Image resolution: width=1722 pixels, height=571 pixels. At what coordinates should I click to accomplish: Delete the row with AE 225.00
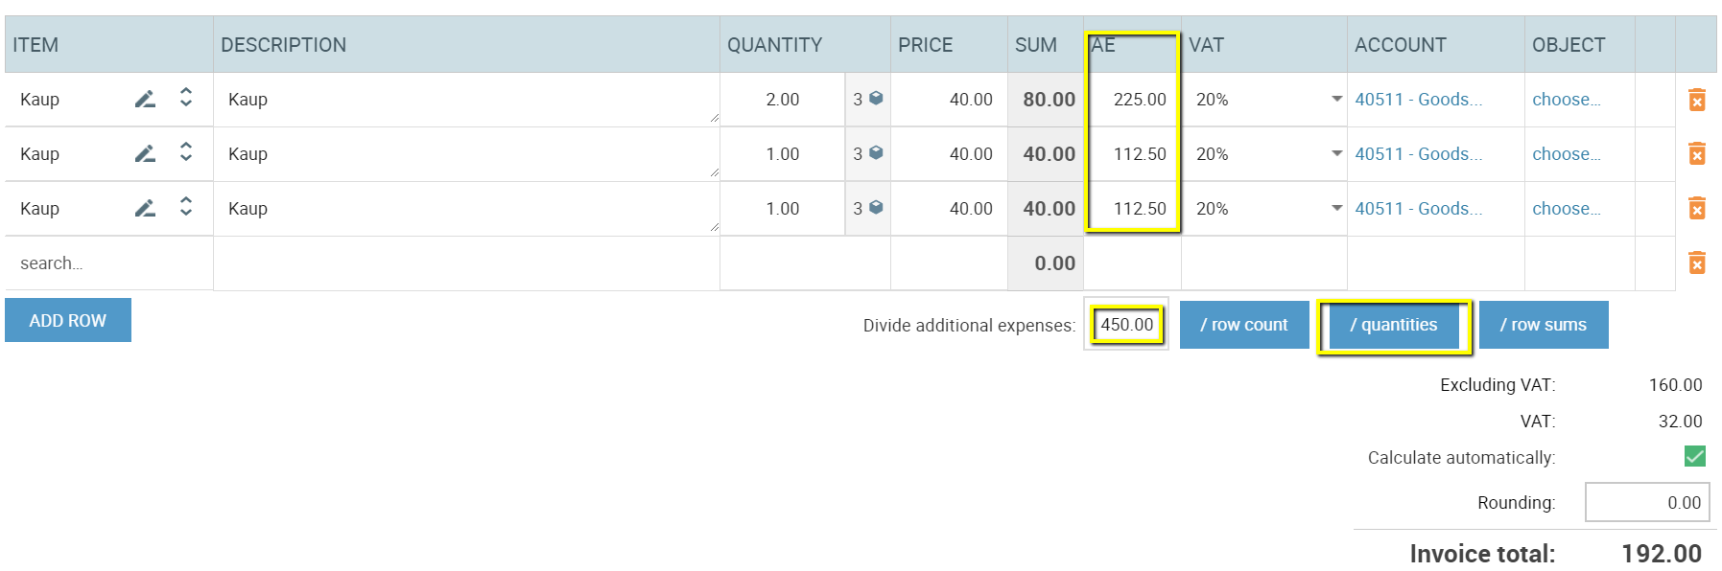click(x=1697, y=100)
